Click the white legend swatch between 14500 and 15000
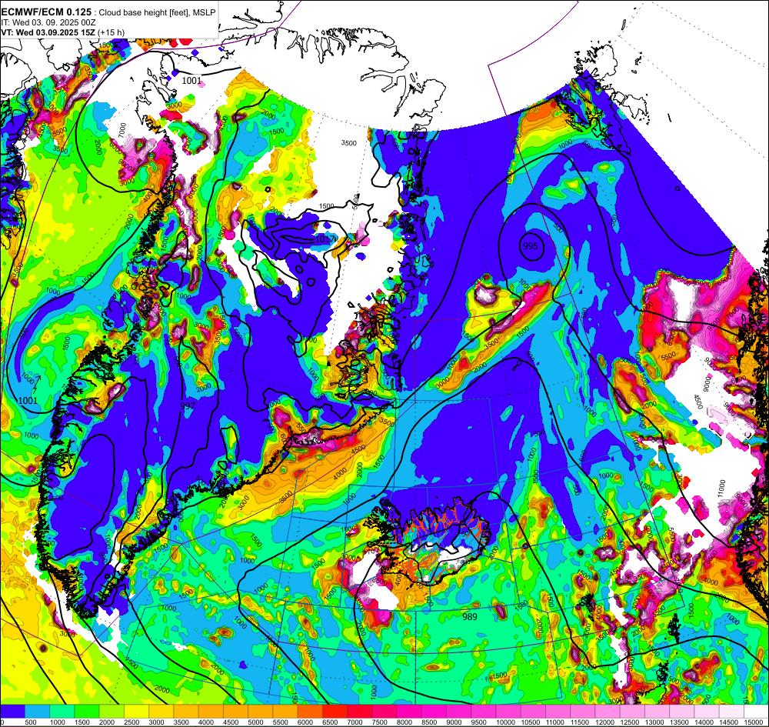769x727 pixels. pyautogui.click(x=732, y=711)
